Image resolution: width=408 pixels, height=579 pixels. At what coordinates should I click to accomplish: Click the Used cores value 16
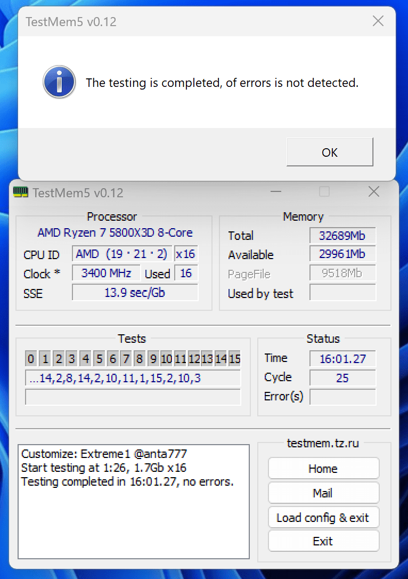pos(186,274)
